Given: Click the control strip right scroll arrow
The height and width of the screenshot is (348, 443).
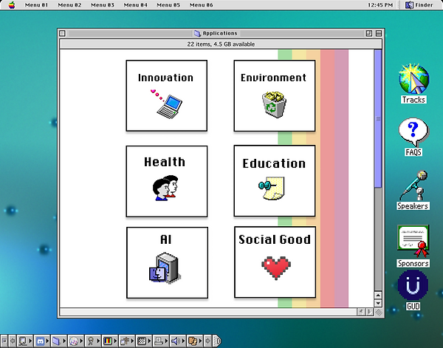Looking at the screenshot, I should (207, 341).
